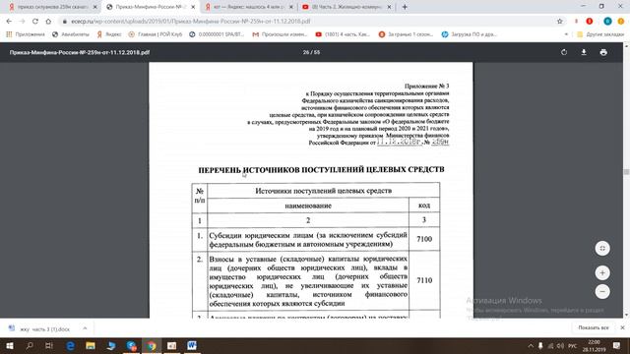
Task: Open the red extension icon in toolbar
Action: 590,22
